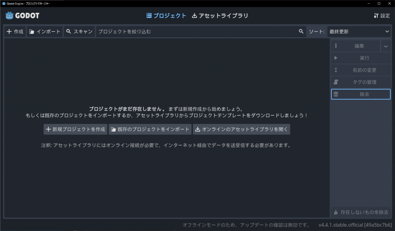The height and width of the screenshot is (231, 395).
Task: Open the 最終更新 sort dropdown
Action: 359,32
